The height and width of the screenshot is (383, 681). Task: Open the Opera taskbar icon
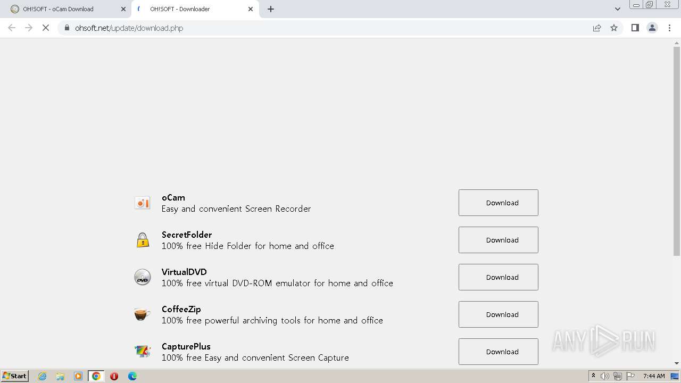click(114, 376)
